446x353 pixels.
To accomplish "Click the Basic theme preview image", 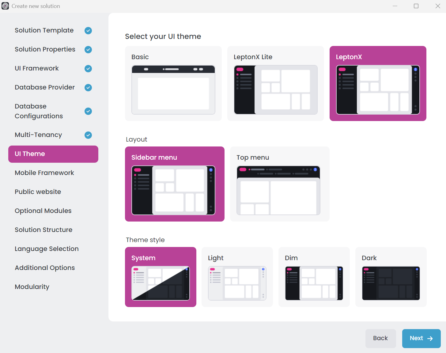I will tap(173, 90).
